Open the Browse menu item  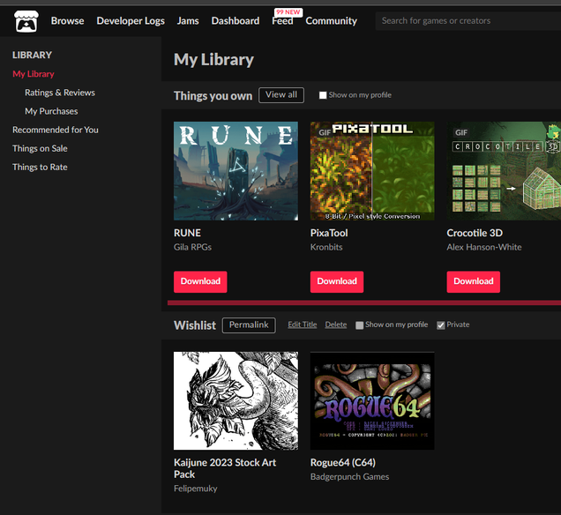pos(68,21)
